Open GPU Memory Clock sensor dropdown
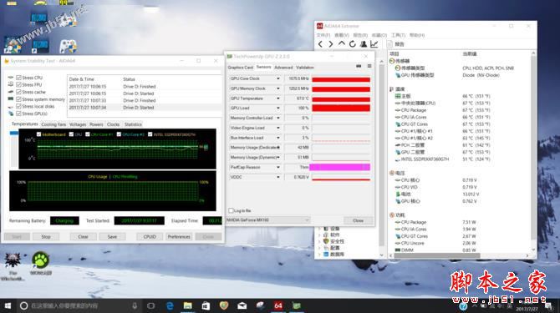The height and width of the screenshot is (313, 560). tap(277, 88)
